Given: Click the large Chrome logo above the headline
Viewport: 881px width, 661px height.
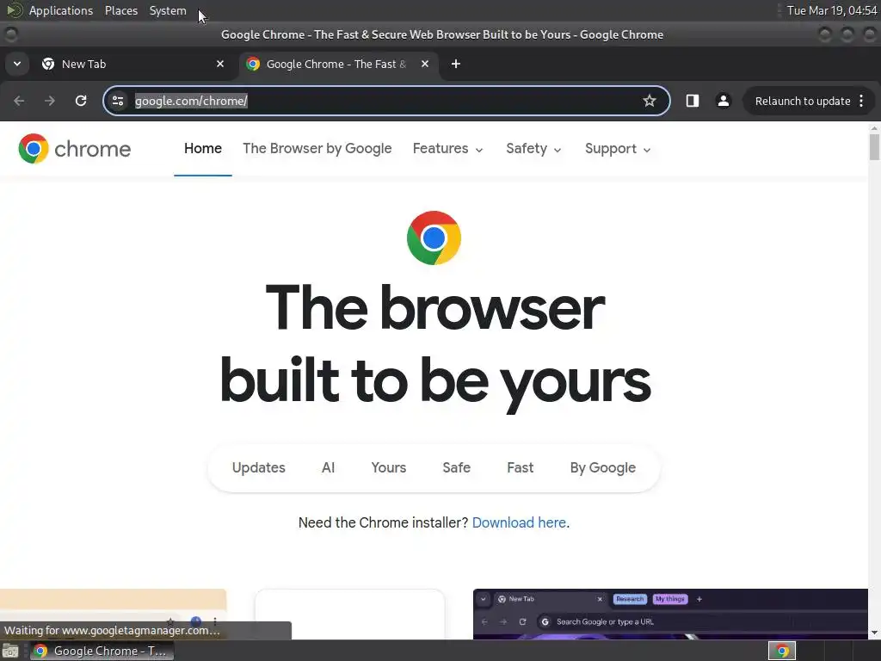Looking at the screenshot, I should [x=434, y=238].
